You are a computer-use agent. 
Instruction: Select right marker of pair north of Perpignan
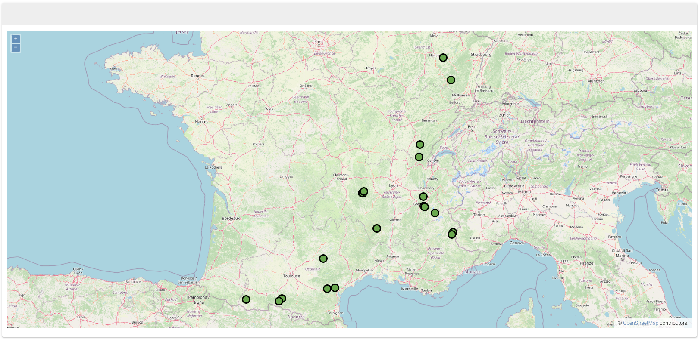(x=335, y=288)
